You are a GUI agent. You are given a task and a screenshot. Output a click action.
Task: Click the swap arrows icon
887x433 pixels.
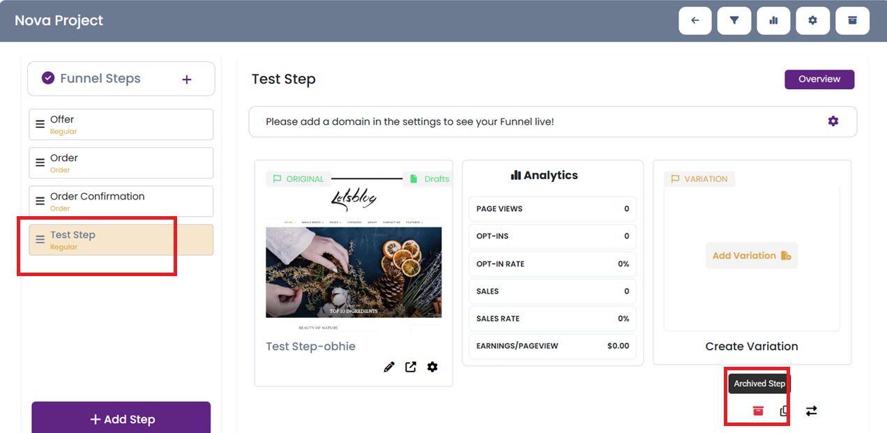coord(811,411)
